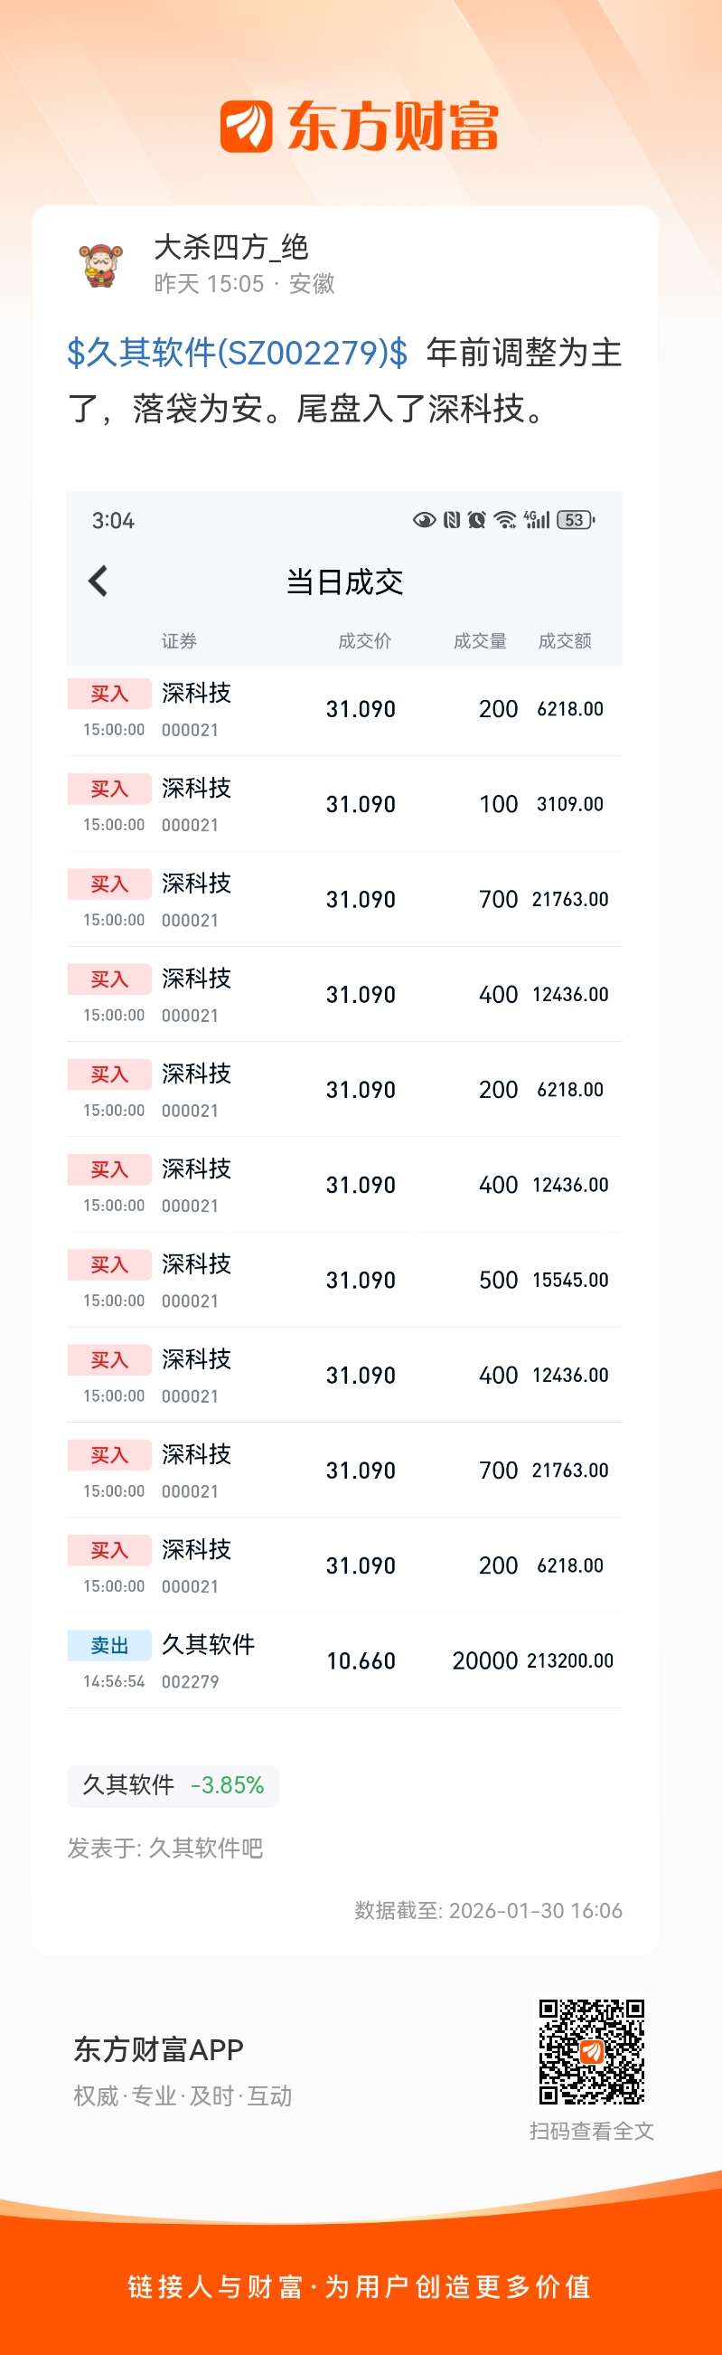Screen dimensions: 722x2355
Task: Tap the first 买入 深科技 trade row
Action: pos(344,709)
